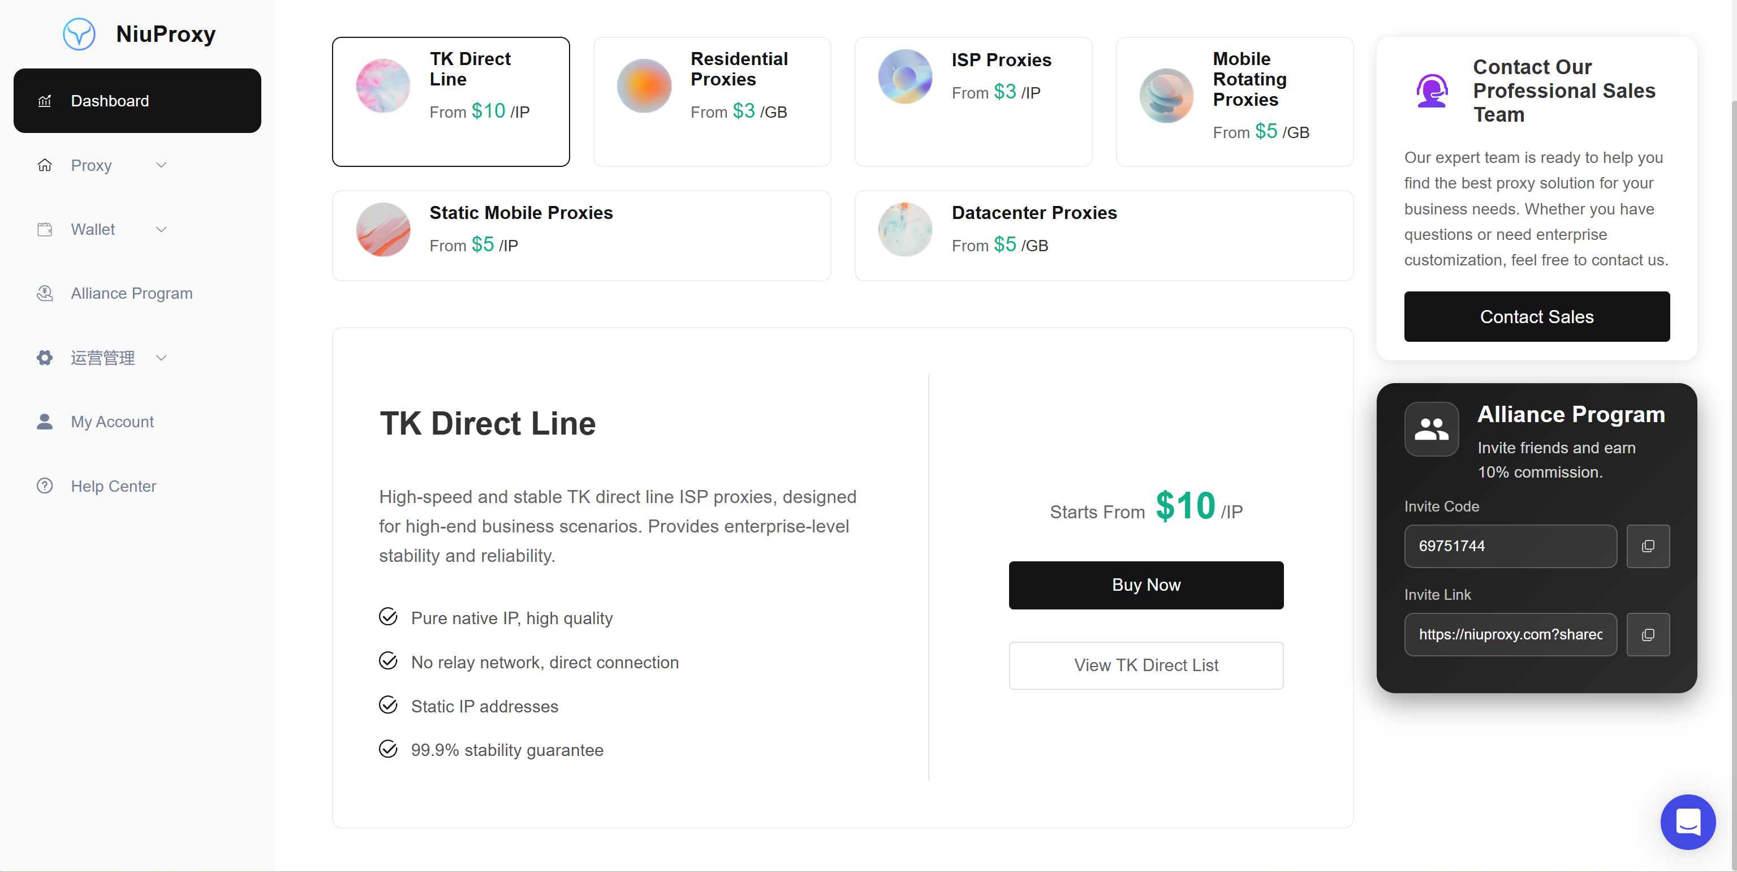Copy the invite link URL
This screenshot has height=872, width=1737.
click(1647, 634)
